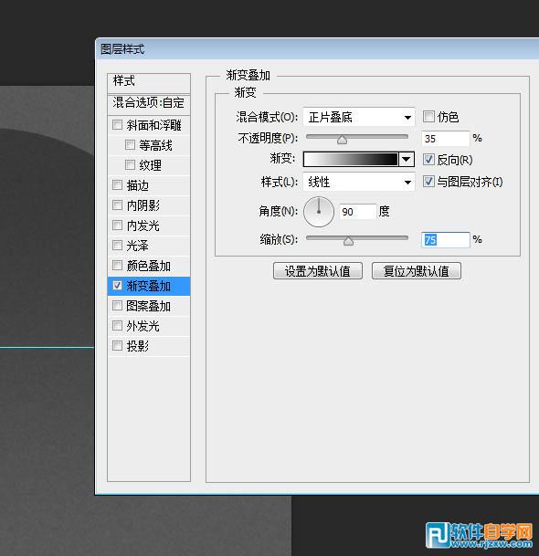Click the opacity value field showing 35
This screenshot has height=556, width=539.
445,138
